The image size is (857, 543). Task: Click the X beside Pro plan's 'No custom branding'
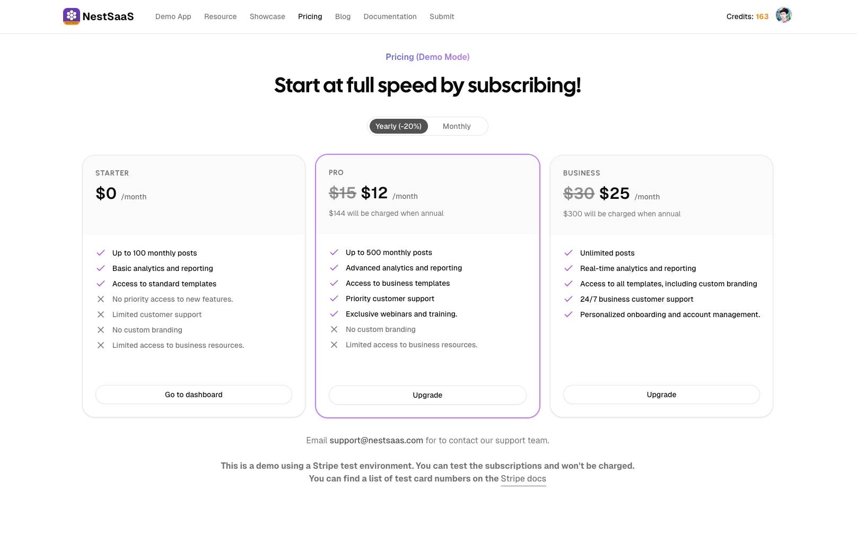point(334,329)
